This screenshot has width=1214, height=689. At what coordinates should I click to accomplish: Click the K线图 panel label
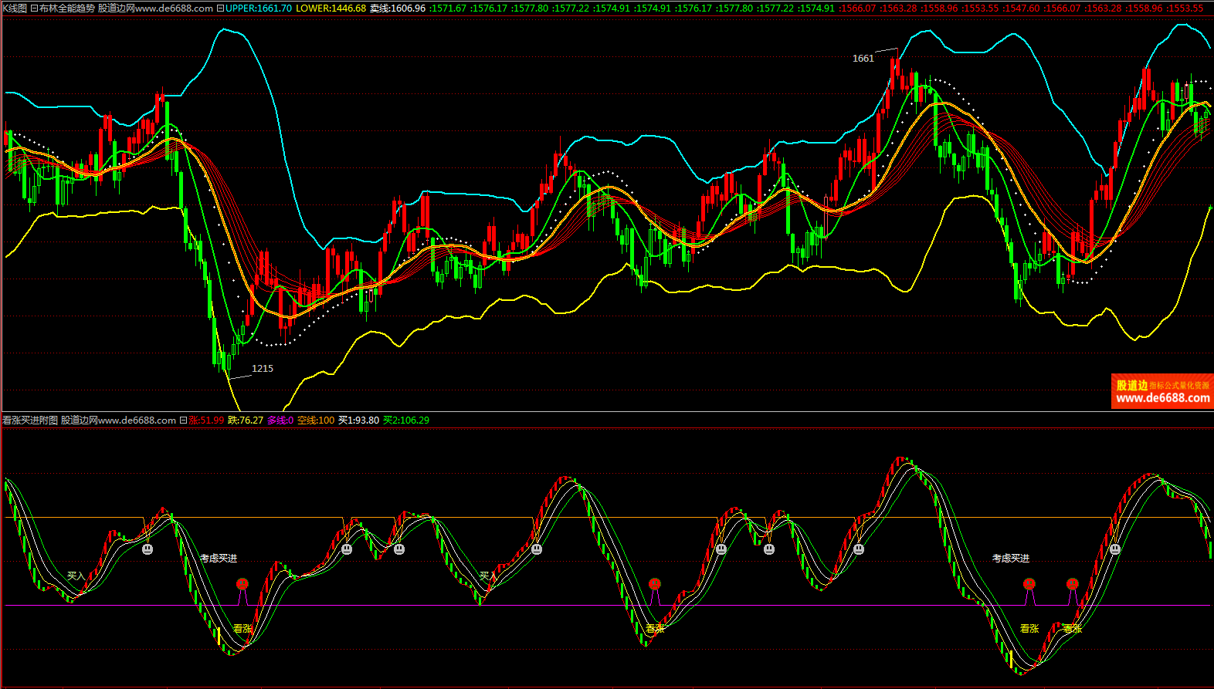[x=14, y=8]
